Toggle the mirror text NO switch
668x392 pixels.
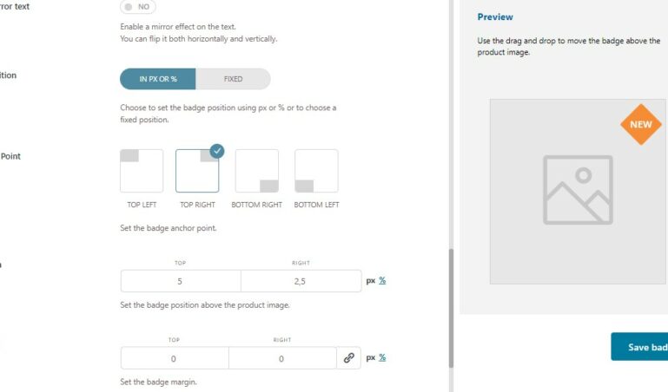tap(138, 7)
